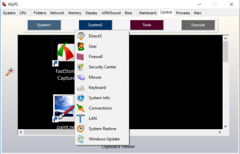Click the MyPC title bar app icon
Viewport: 240px width, 154px height.
4,4
